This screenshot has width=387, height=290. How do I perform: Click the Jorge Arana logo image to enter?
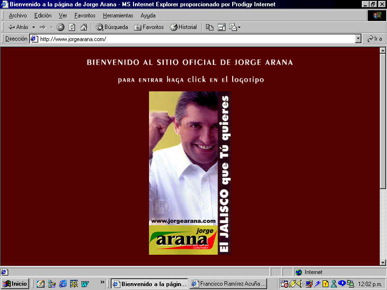[190, 173]
